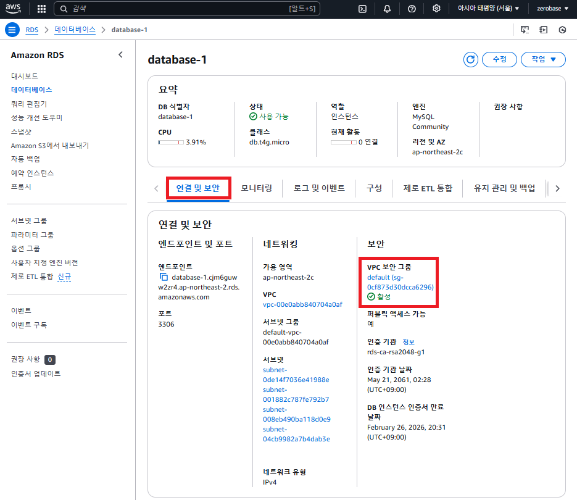Open 이벤트 구독 in the sidebar
This screenshot has width=577, height=500.
click(29, 325)
